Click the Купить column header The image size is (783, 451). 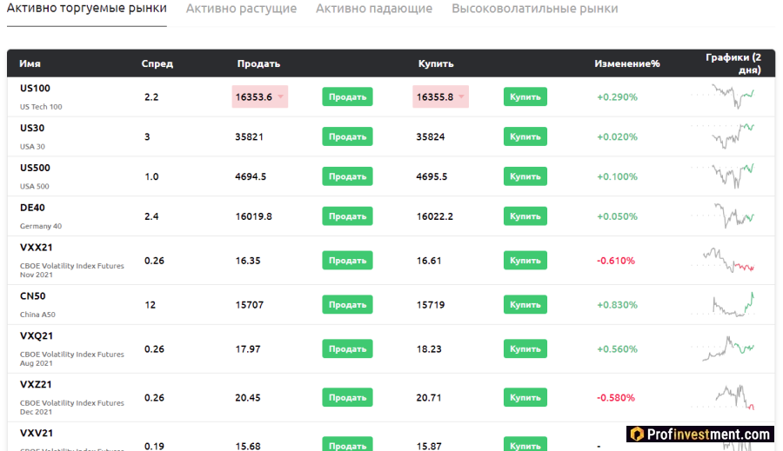[x=436, y=63]
